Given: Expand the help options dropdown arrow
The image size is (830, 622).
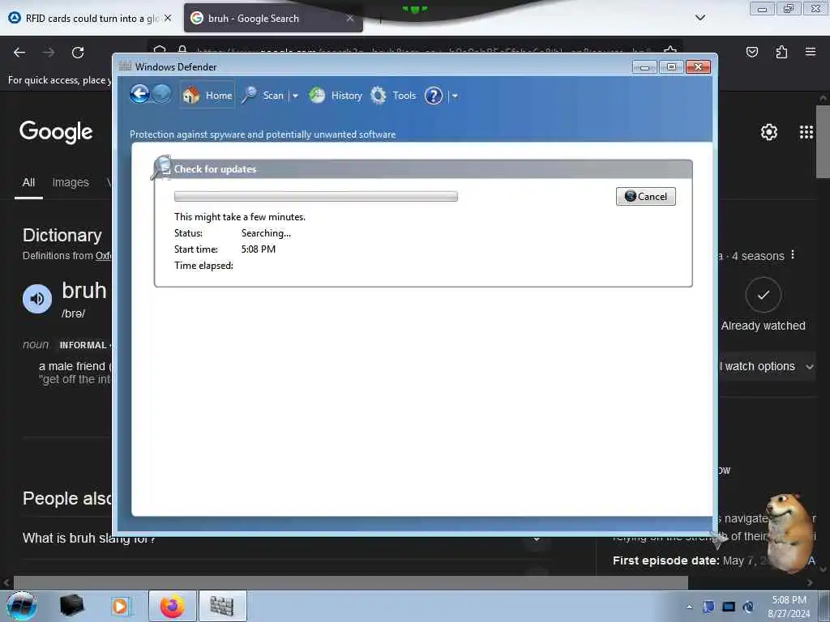Looking at the screenshot, I should (x=455, y=96).
